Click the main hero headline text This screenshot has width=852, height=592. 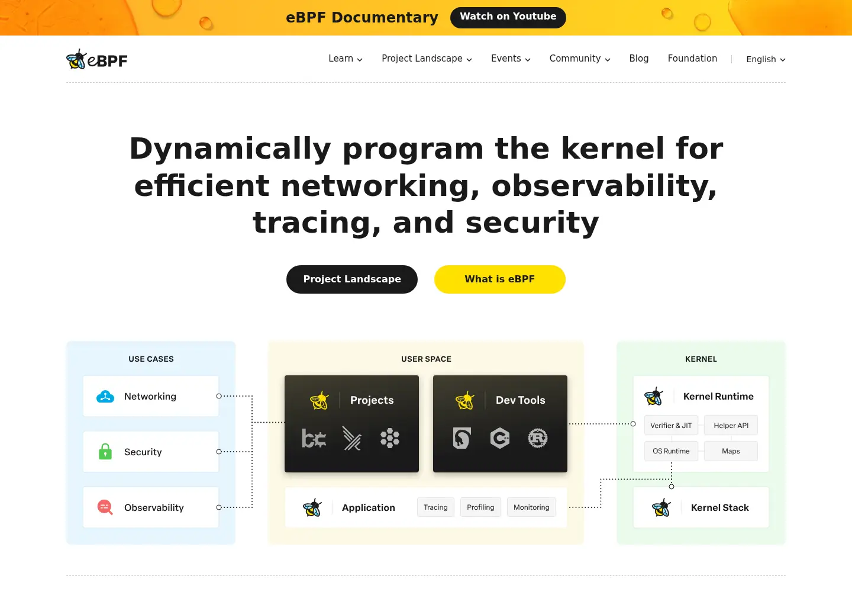coord(426,185)
